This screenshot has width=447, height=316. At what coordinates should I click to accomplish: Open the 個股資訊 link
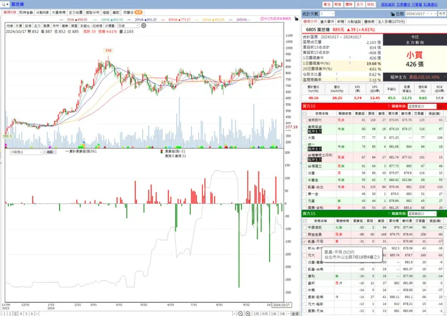click(388, 5)
